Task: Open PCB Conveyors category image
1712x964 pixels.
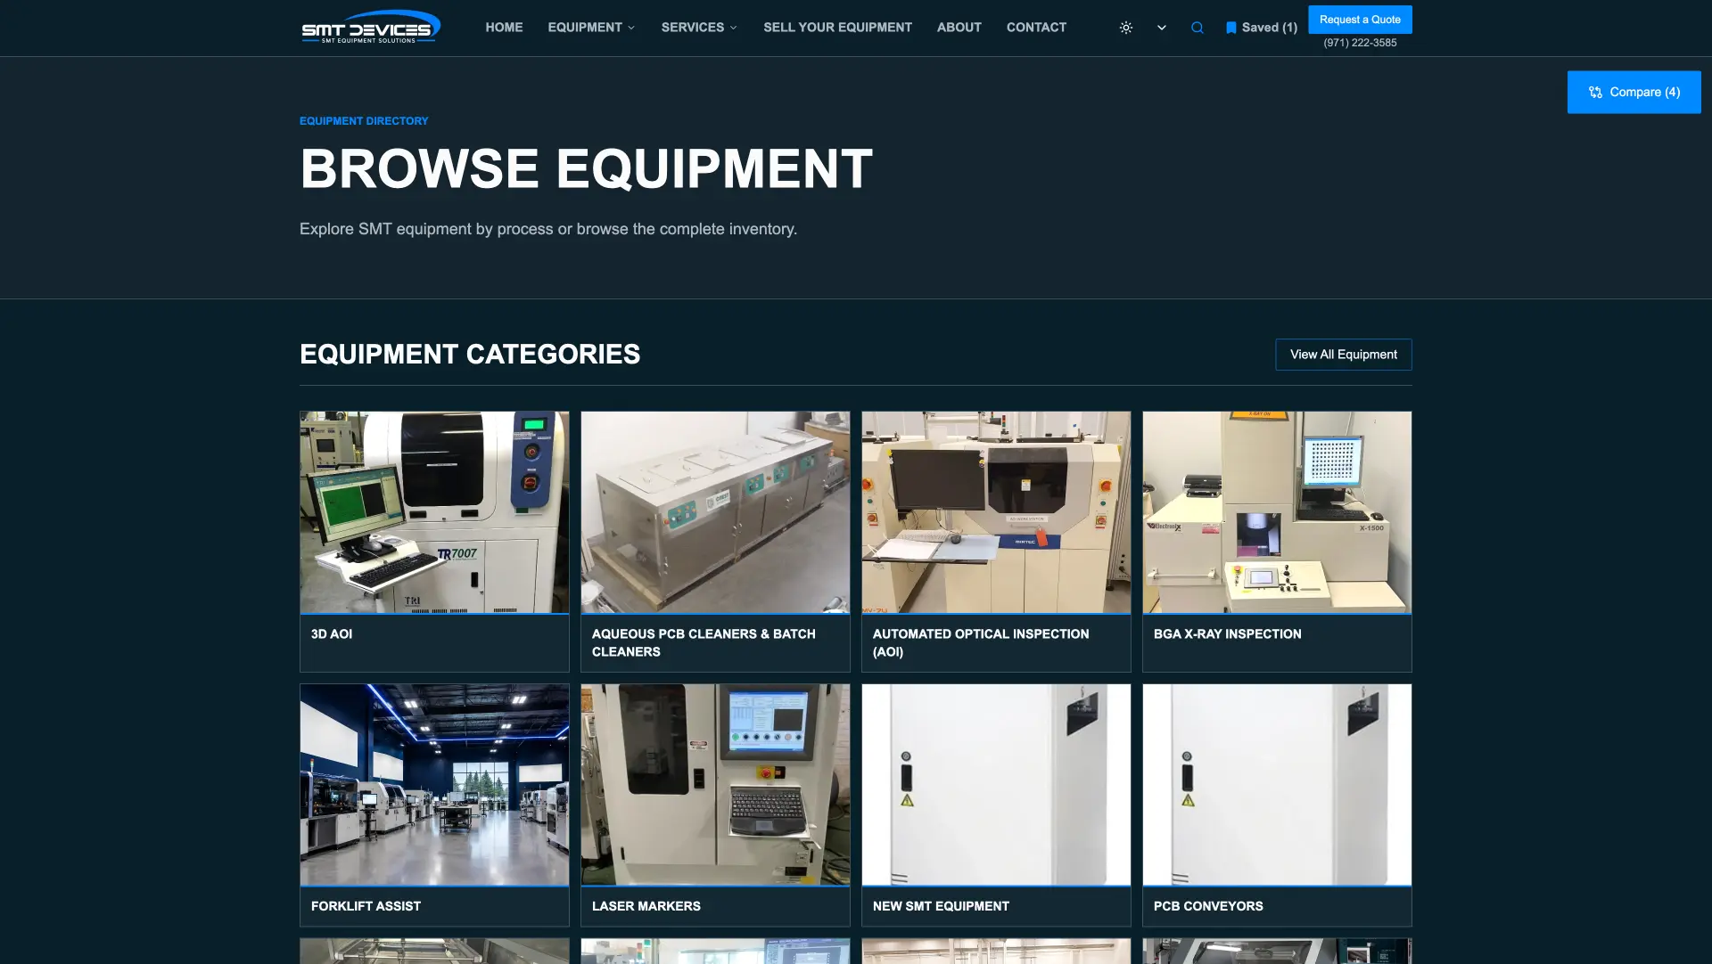Action: pos(1277,785)
